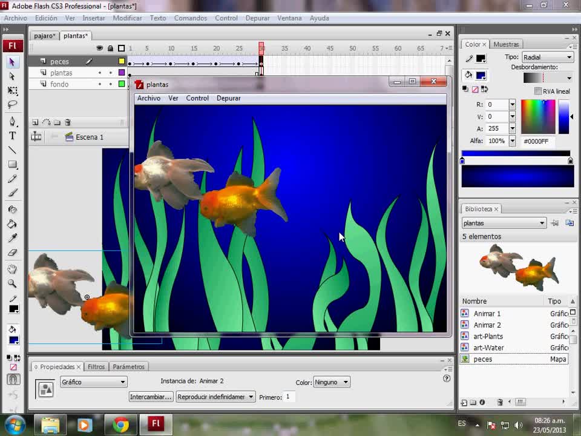Click library Properties info icon

click(x=482, y=402)
